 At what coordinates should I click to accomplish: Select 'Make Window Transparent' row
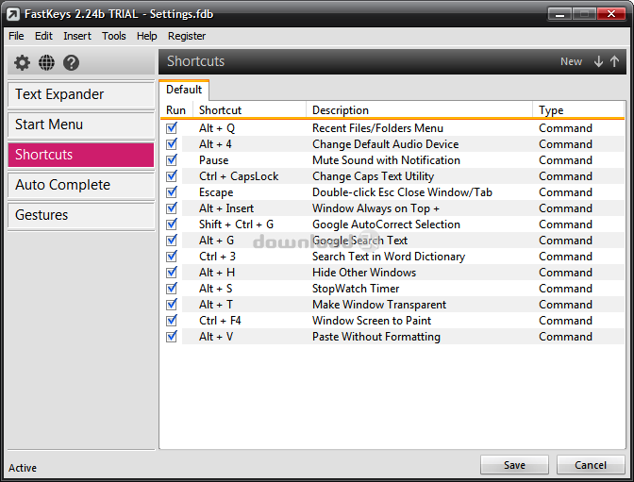(x=392, y=305)
